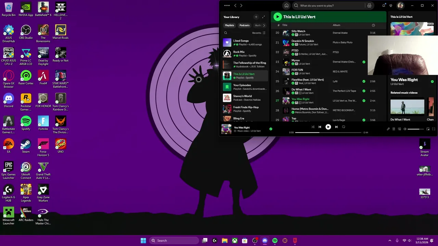Toggle saved checkmark on Flawlëss row
This screenshot has height=246, width=438.
(364, 81)
